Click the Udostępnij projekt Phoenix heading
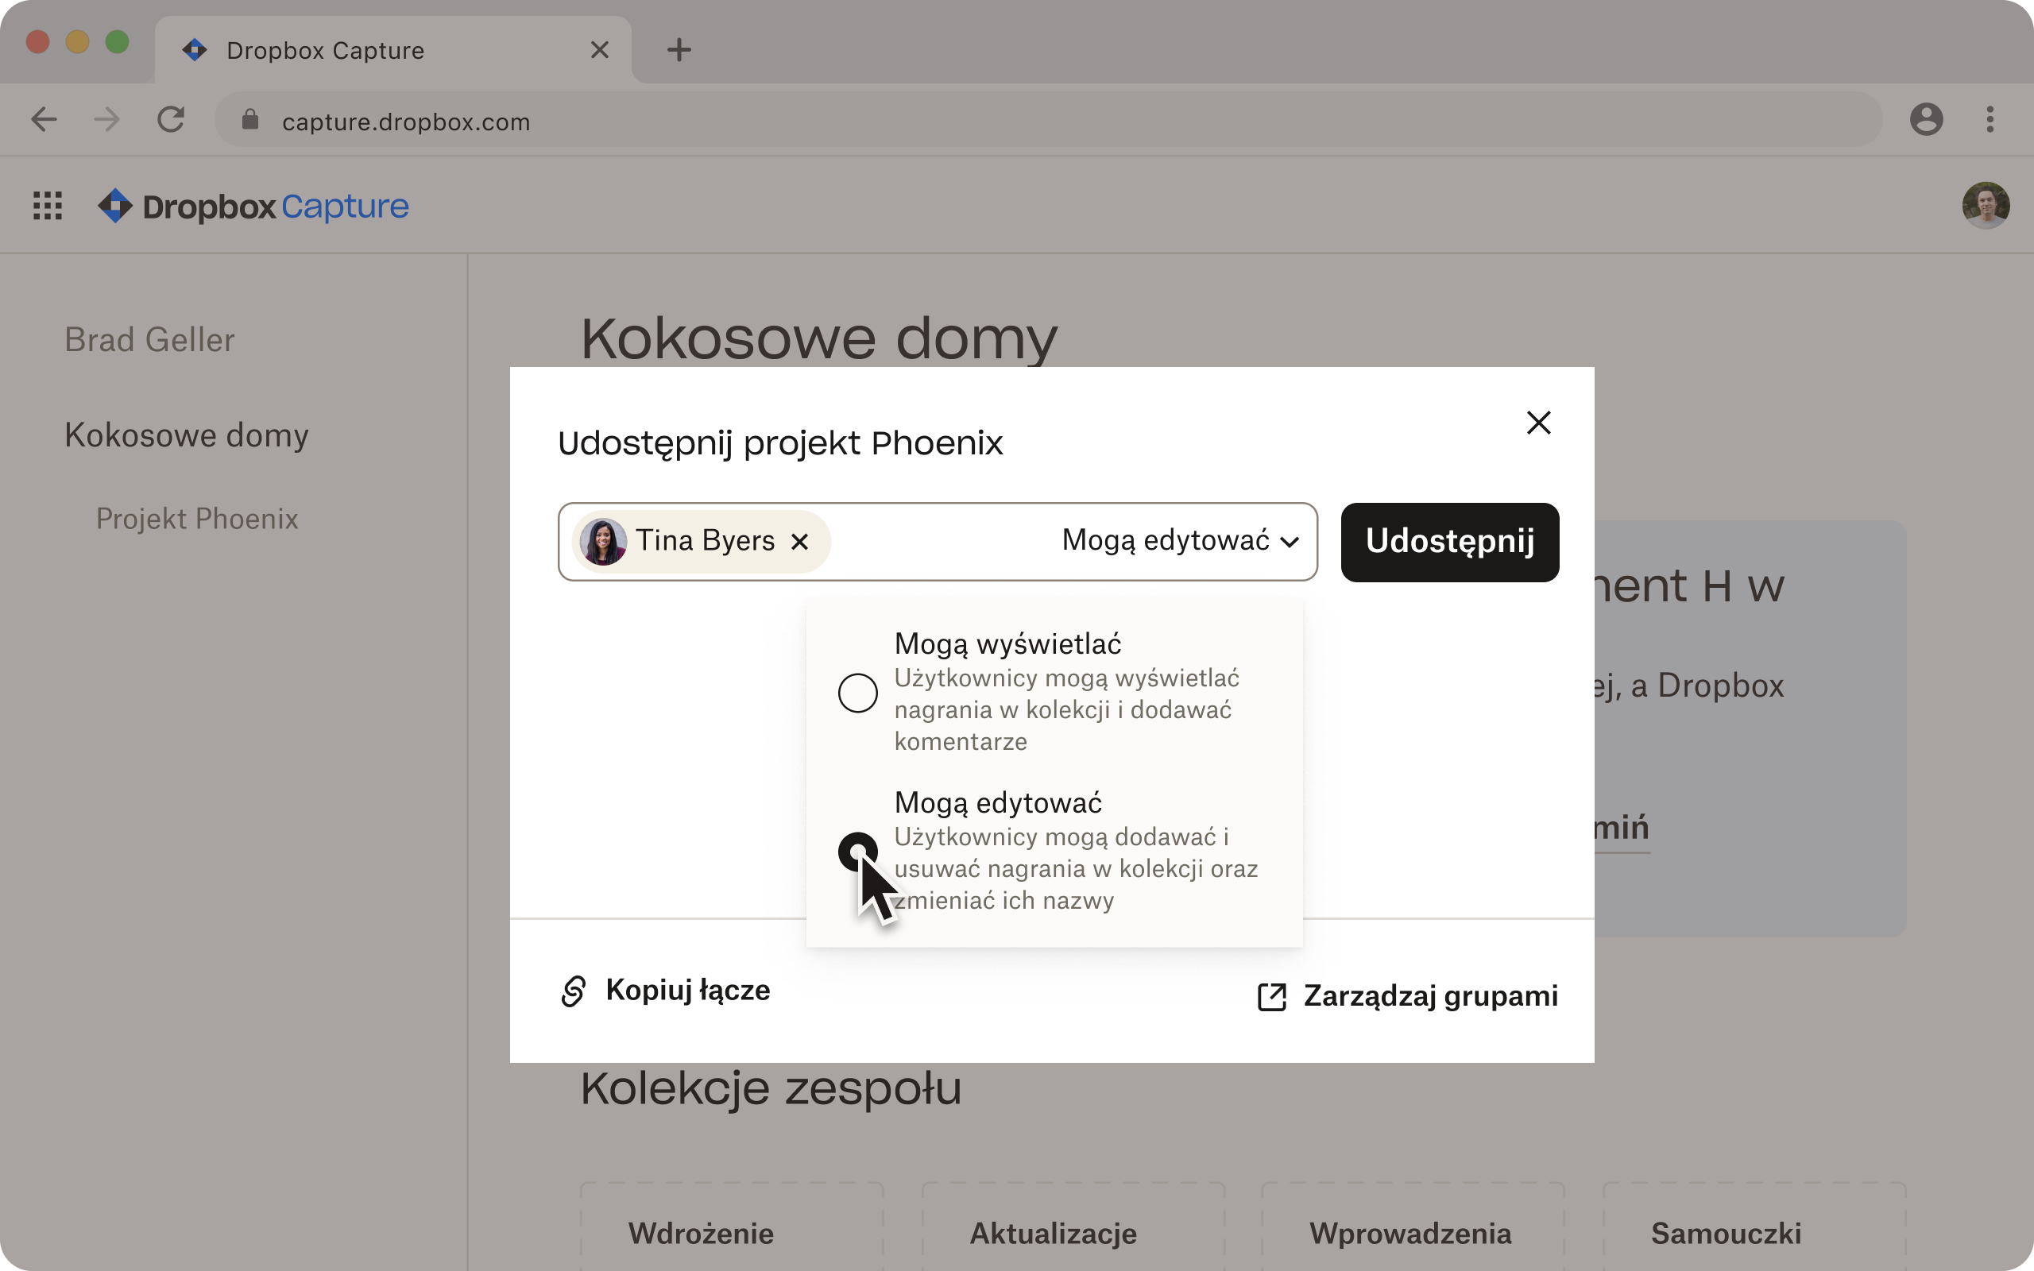 pos(780,444)
